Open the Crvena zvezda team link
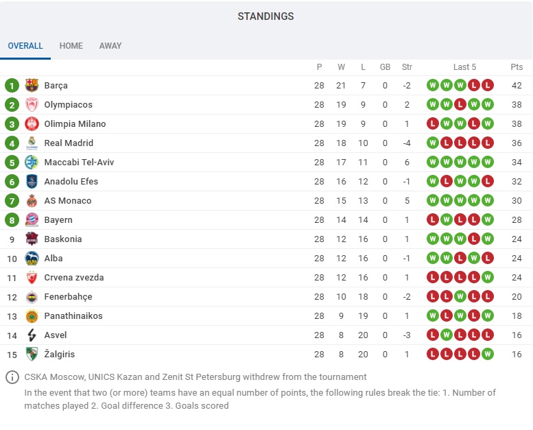The width and height of the screenshot is (533, 430). 74,277
